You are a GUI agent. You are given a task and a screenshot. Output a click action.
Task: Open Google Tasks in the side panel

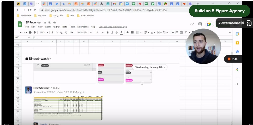pos(237,52)
